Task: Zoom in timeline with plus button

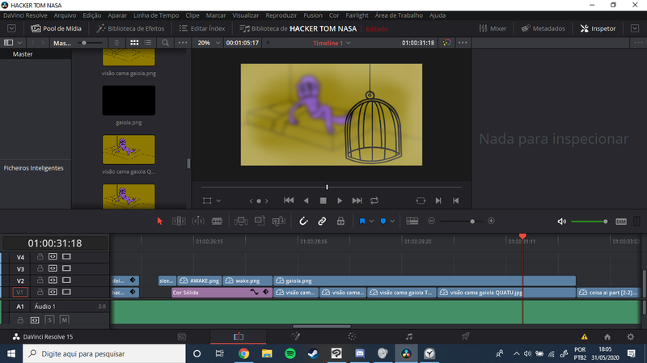Action: (x=491, y=221)
